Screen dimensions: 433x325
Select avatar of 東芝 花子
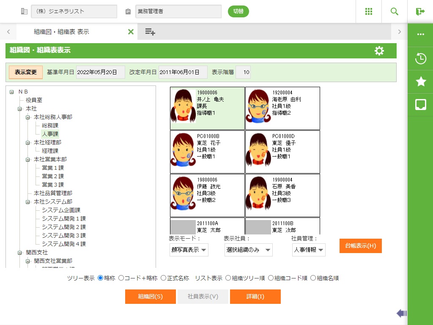(183, 149)
